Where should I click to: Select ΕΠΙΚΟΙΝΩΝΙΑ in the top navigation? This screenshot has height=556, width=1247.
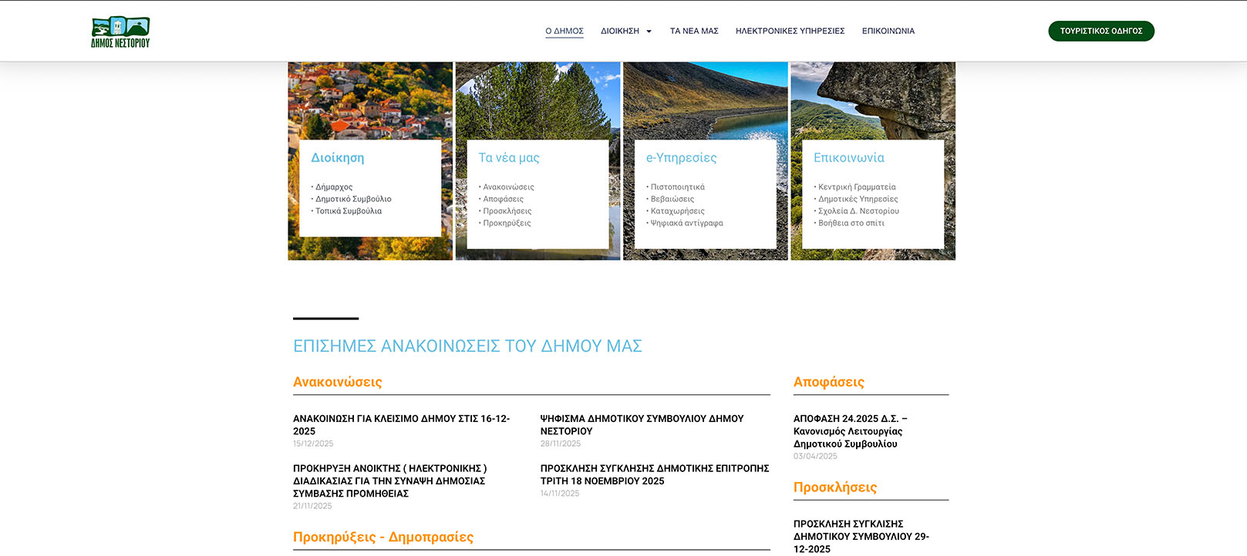(x=888, y=32)
